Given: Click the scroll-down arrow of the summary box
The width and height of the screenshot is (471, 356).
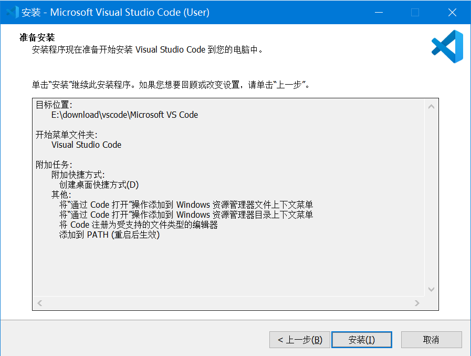Looking at the screenshot, I should 431,289.
